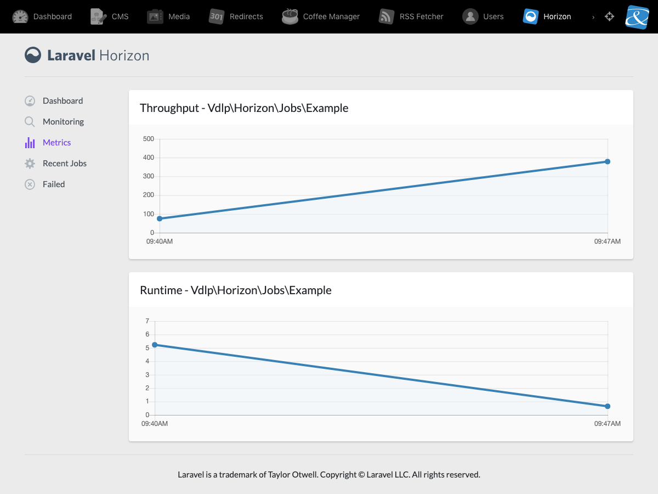Open the top-bar Dashboard speedometer icon

[20, 16]
